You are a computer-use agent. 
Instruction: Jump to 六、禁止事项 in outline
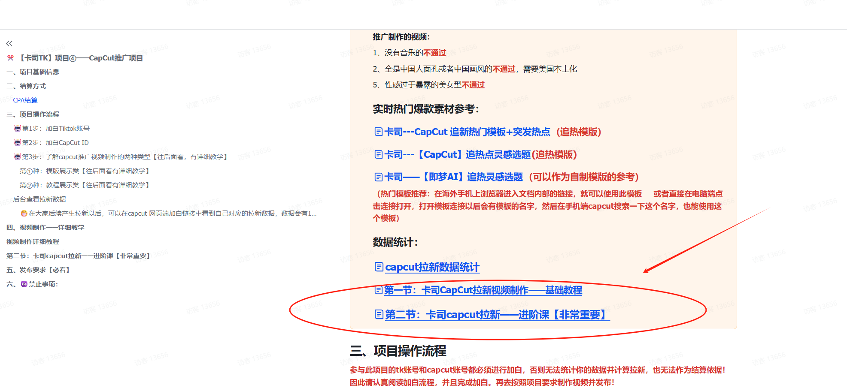tap(32, 284)
